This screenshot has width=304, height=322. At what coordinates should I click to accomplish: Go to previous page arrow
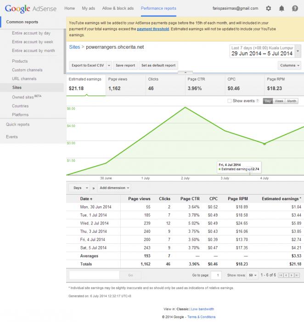click(x=286, y=275)
